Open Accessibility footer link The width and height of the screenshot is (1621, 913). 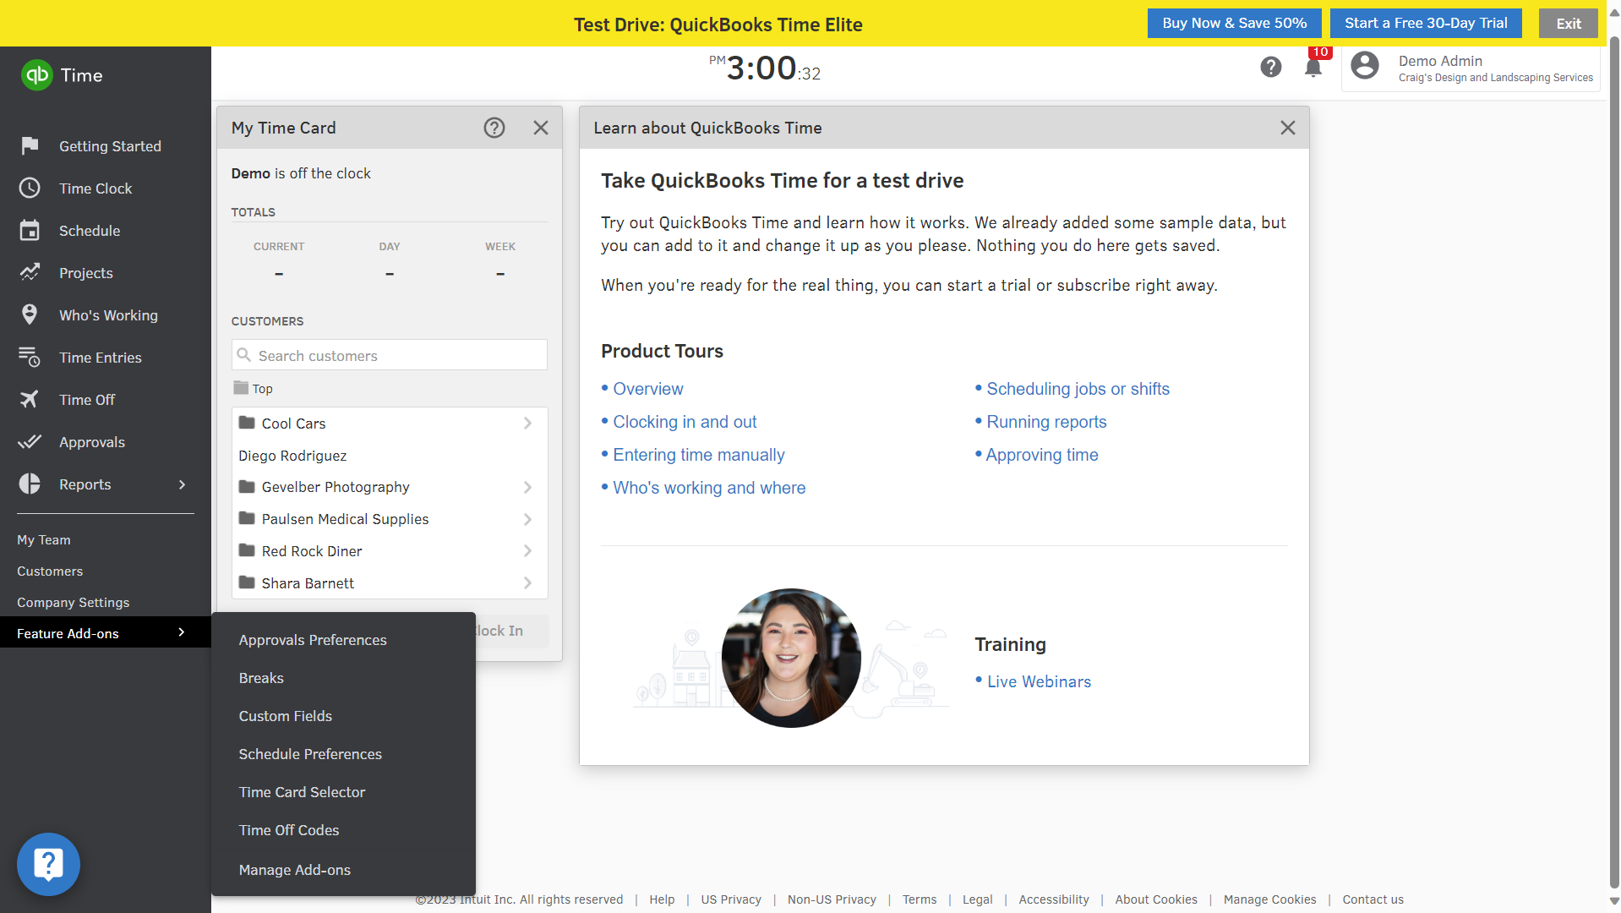[1053, 899]
